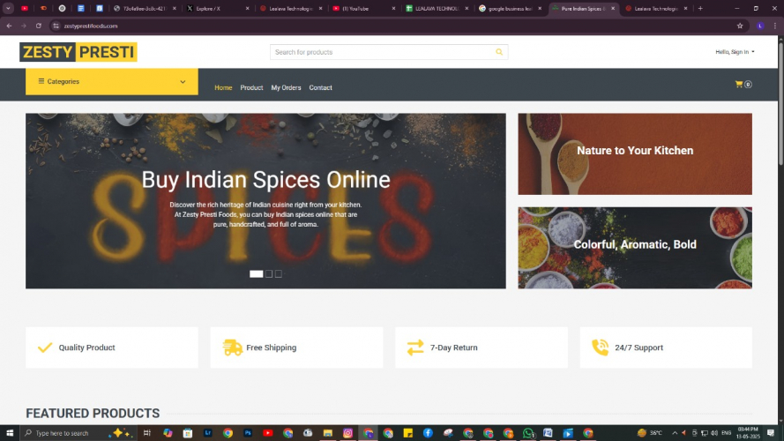Open the Contact page
Viewport: 784px width, 441px height.
pyautogui.click(x=320, y=87)
